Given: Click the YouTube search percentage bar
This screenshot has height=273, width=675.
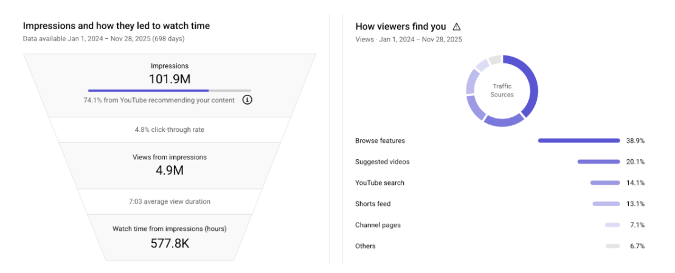Looking at the screenshot, I should coord(604,183).
